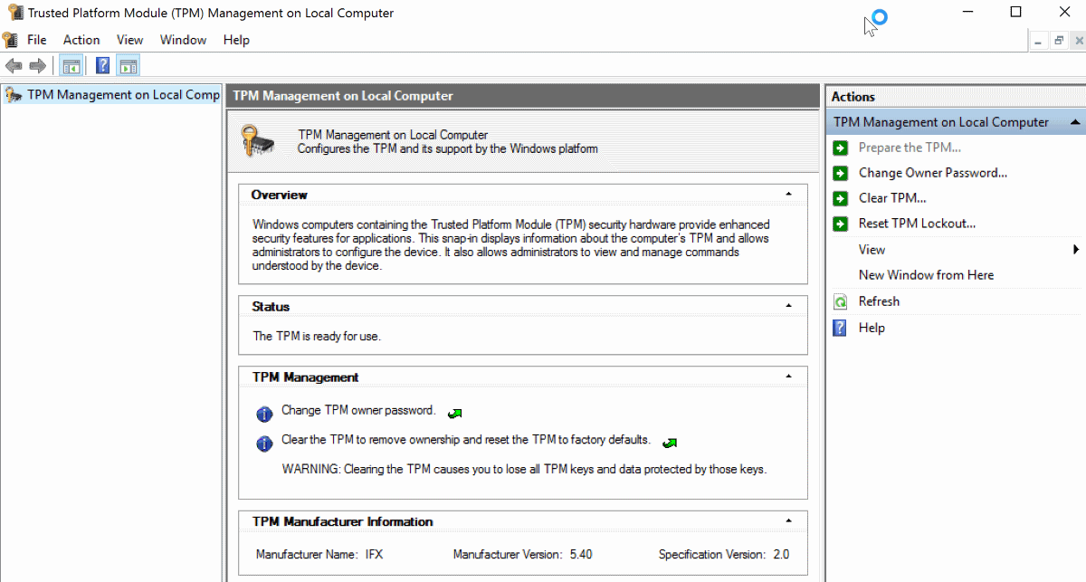The height and width of the screenshot is (582, 1086).
Task: Click the Forward arrow in the toolbar
Action: tap(37, 65)
